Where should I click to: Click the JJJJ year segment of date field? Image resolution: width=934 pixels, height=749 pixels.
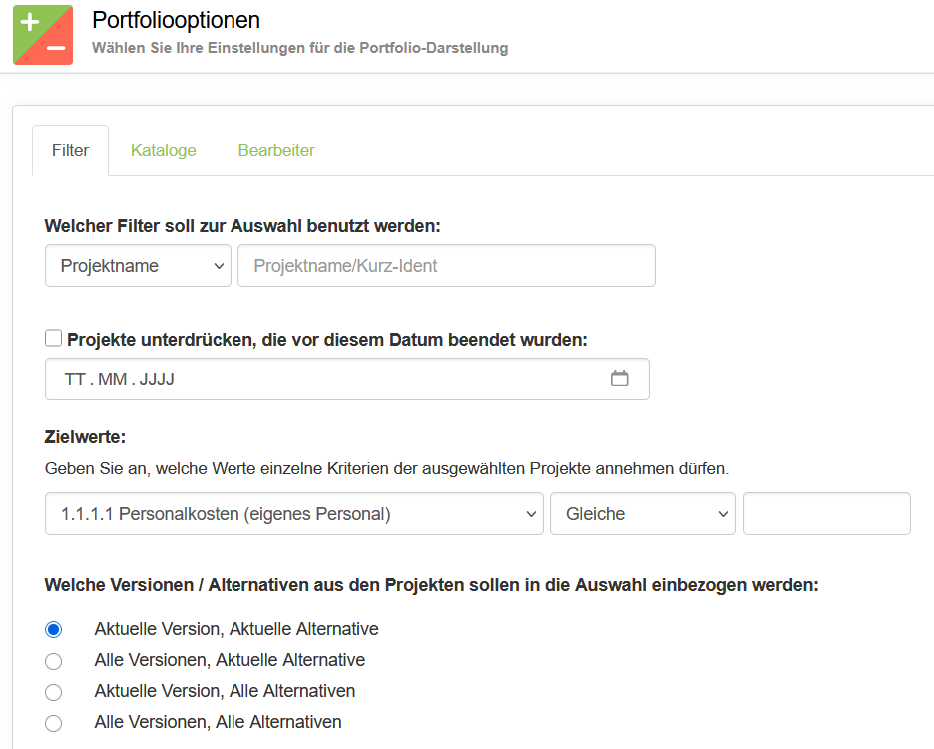click(157, 379)
